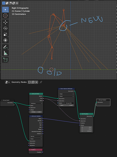Duplicate the Geometry Nodes node group
The width and height of the screenshot is (117, 157).
click(33, 82)
